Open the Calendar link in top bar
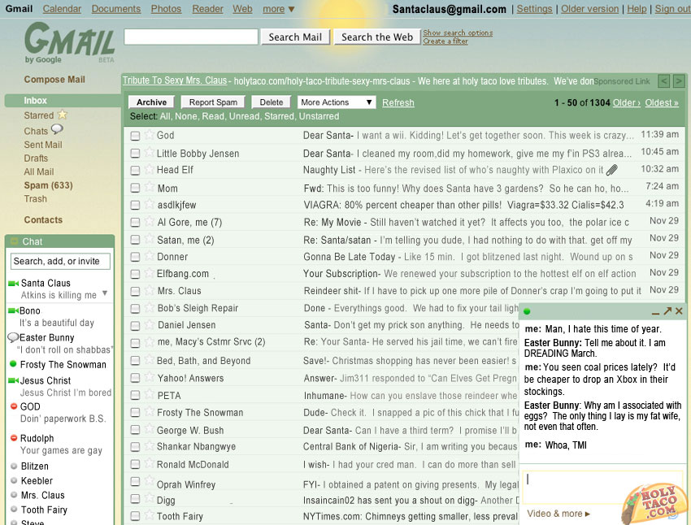This screenshot has height=525, width=691. tap(62, 9)
